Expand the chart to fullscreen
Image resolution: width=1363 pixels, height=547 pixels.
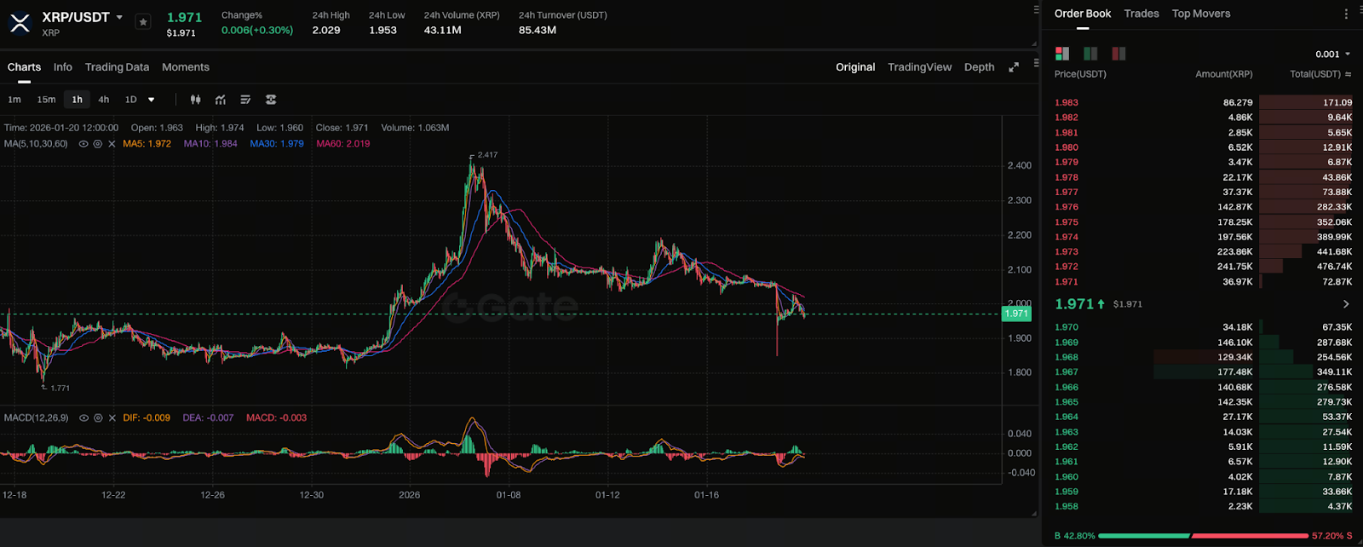point(1014,67)
